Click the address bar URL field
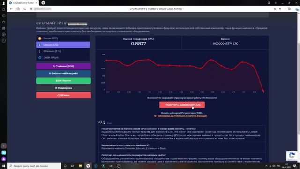 [42, 9]
